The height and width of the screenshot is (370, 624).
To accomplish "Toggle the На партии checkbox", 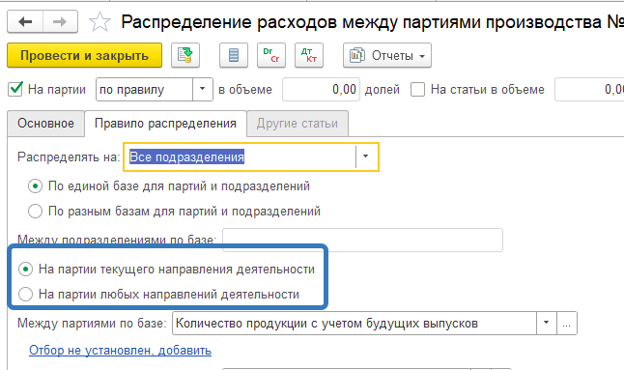I will (15, 89).
